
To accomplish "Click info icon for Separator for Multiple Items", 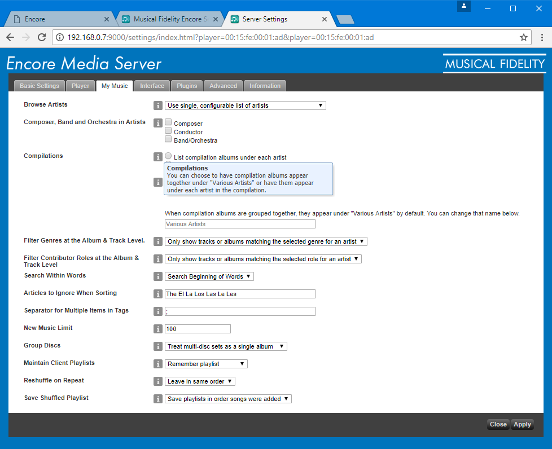I will point(157,311).
